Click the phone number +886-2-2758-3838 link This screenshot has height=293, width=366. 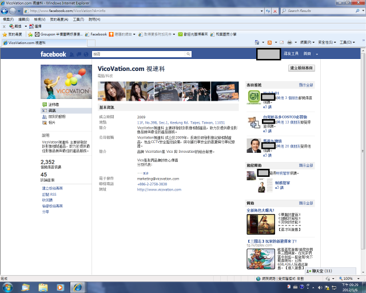(x=152, y=184)
